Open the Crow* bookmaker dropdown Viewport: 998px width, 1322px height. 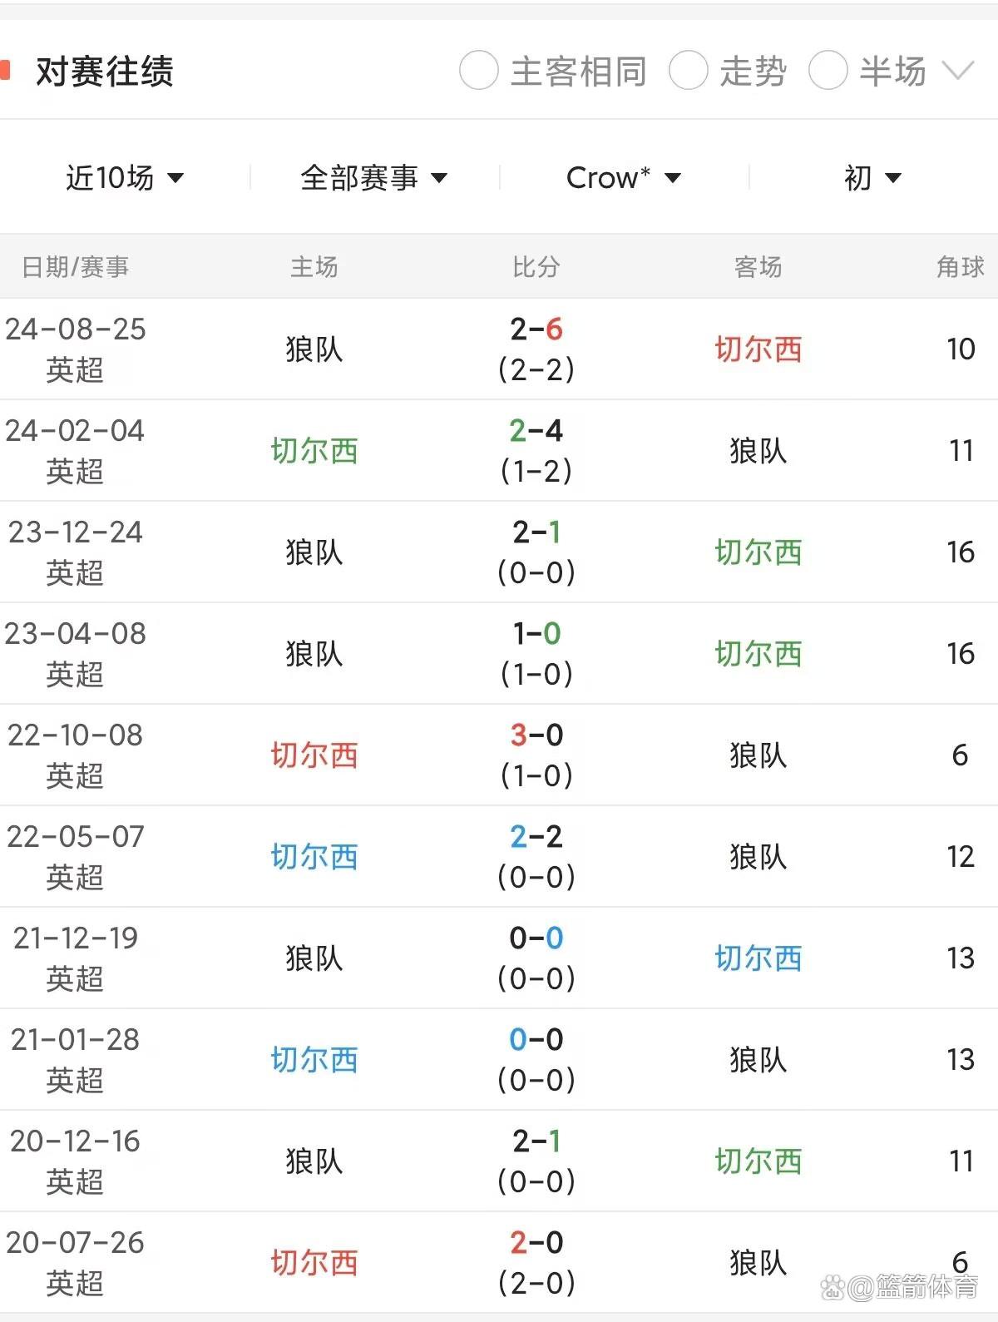click(622, 176)
